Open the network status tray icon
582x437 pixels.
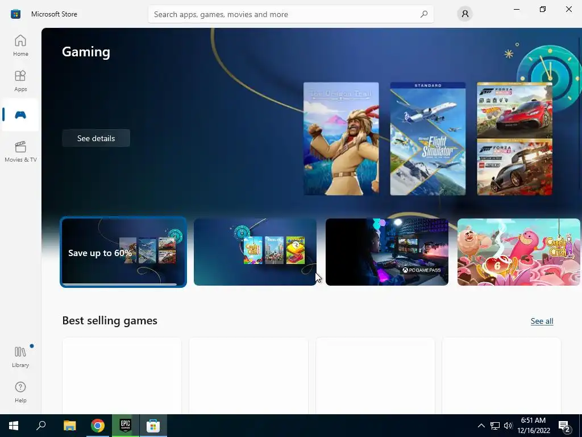495,426
